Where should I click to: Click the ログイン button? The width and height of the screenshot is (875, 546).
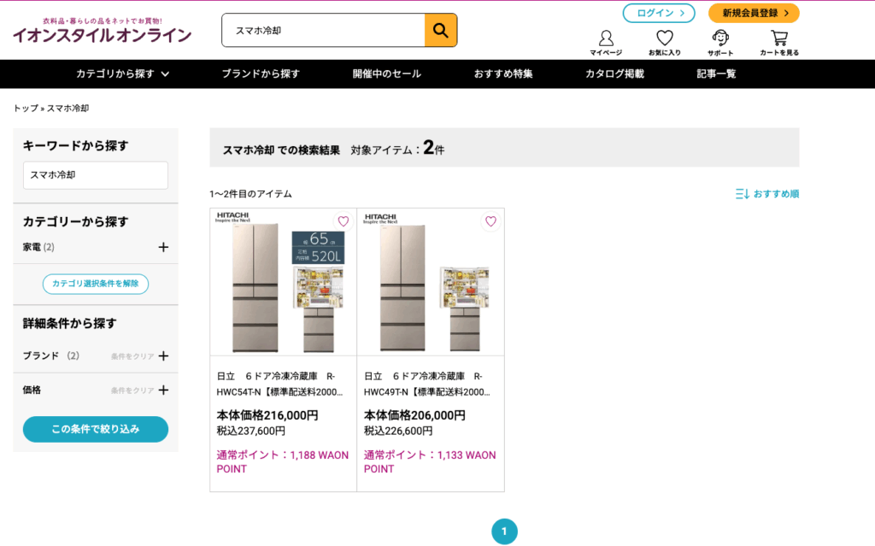pyautogui.click(x=659, y=13)
